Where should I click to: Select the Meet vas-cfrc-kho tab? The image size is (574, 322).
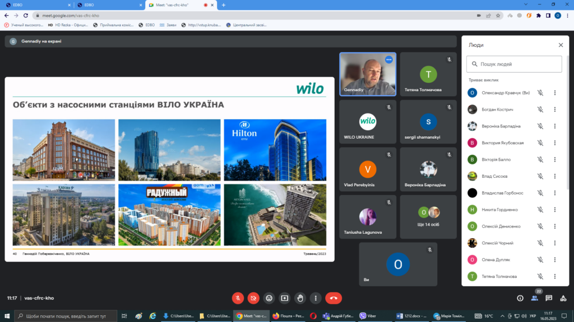181,5
